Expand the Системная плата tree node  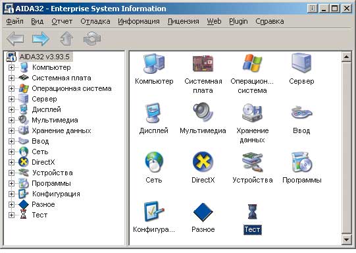(11, 78)
